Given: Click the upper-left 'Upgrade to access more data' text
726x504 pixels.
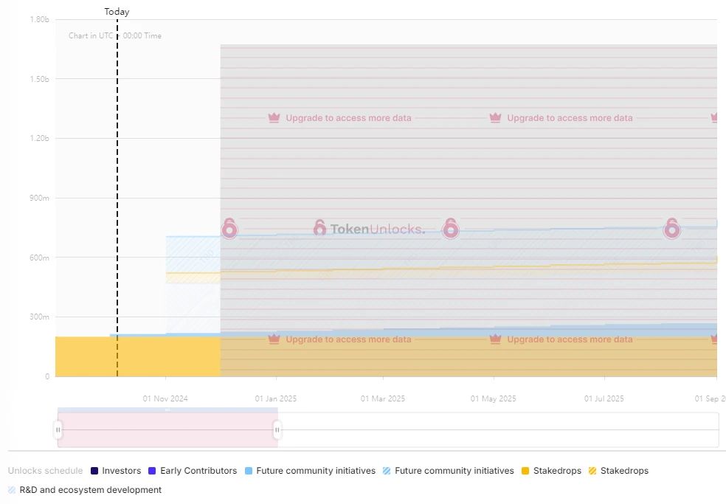Looking at the screenshot, I should pyautogui.click(x=348, y=118).
